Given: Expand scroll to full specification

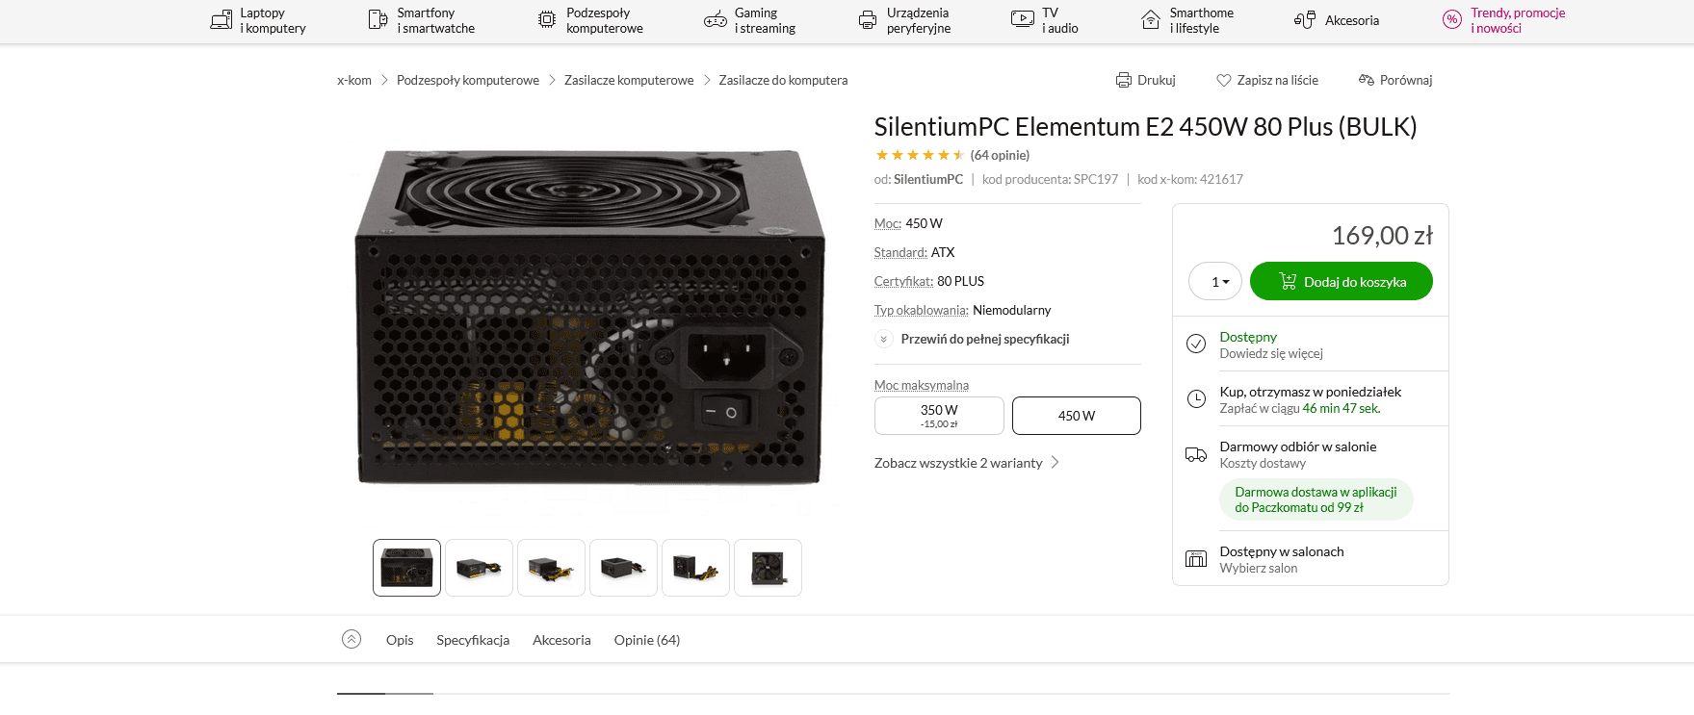Looking at the screenshot, I should [x=984, y=339].
